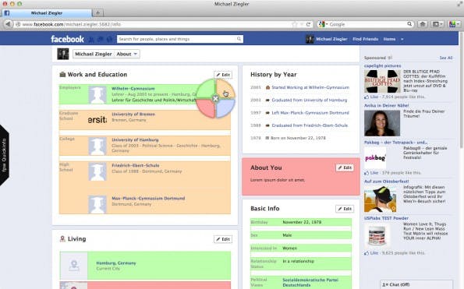Open USPlabs TEST Powder ad link
464x289 pixels.
[386, 218]
